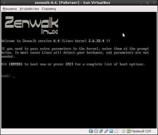Open the shared folders status icon

(111, 131)
